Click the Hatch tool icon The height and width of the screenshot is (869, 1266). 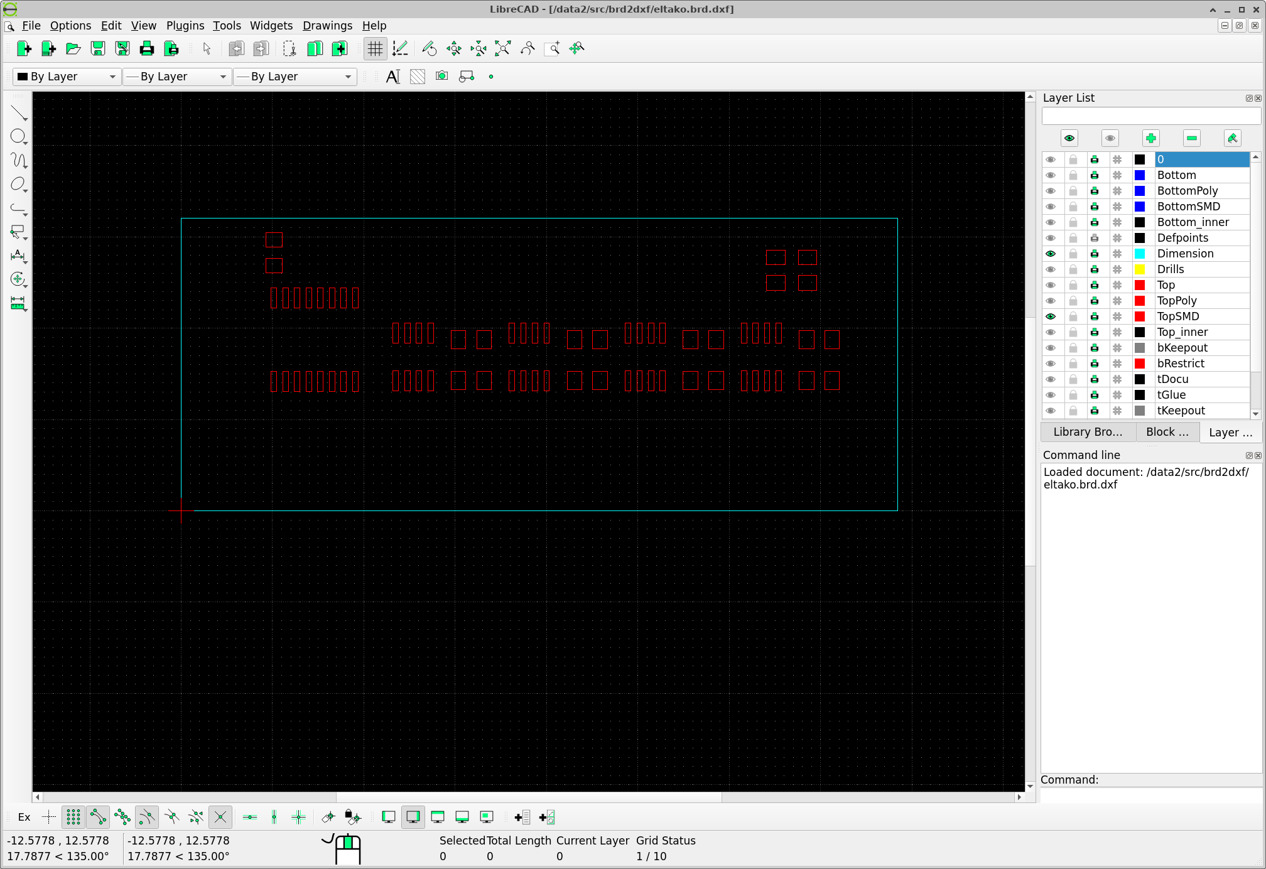(x=418, y=77)
